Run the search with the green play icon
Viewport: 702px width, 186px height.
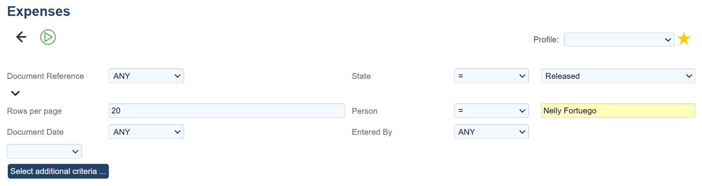click(48, 37)
